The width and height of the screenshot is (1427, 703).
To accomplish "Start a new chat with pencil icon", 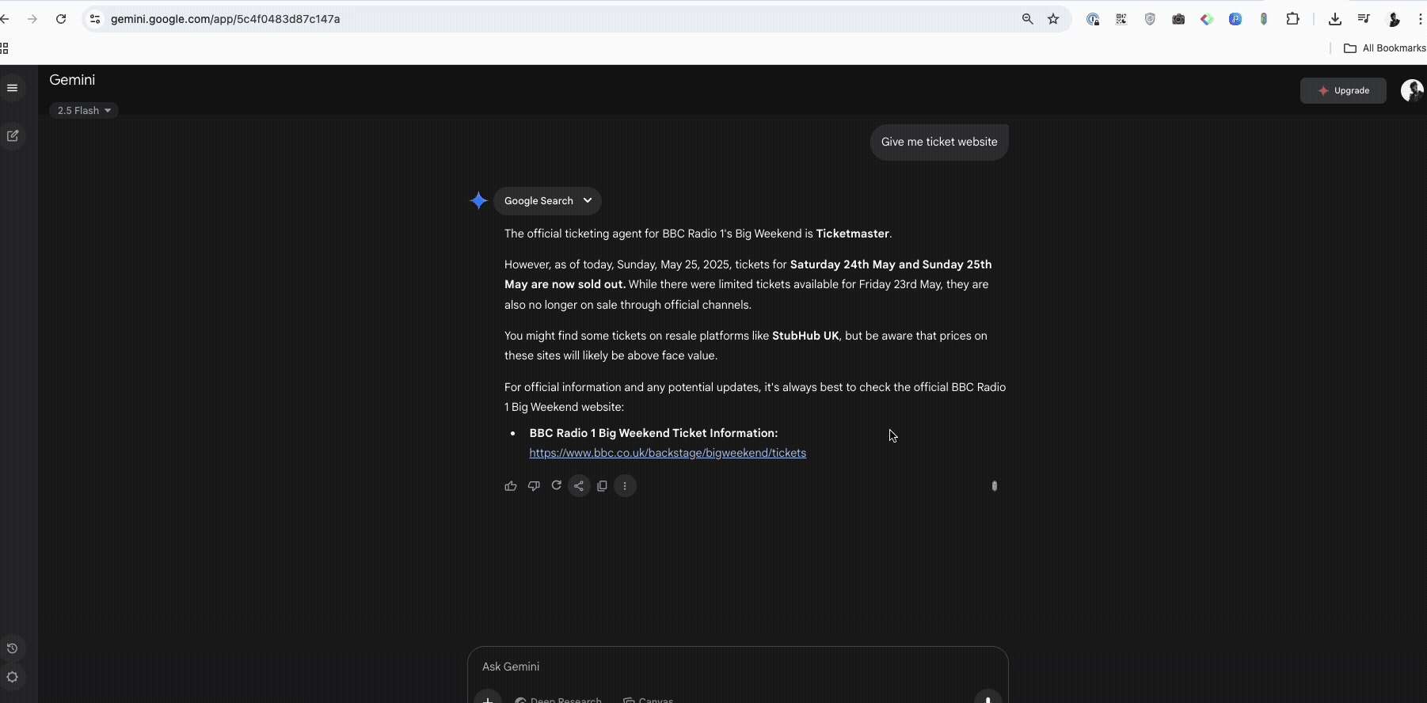I will click(13, 136).
